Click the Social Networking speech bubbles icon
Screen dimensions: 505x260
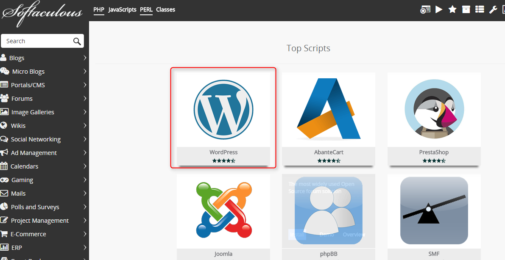tap(4, 139)
